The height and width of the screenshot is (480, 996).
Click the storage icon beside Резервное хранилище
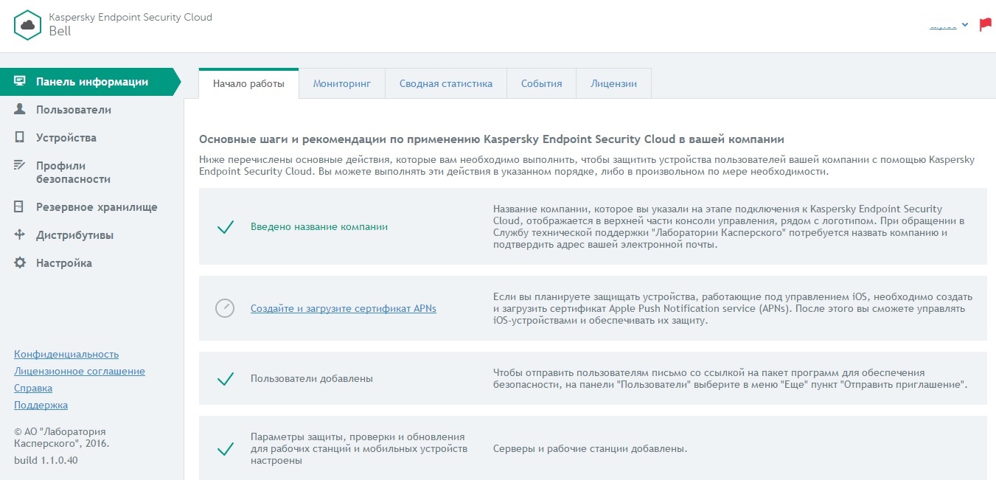(x=20, y=207)
